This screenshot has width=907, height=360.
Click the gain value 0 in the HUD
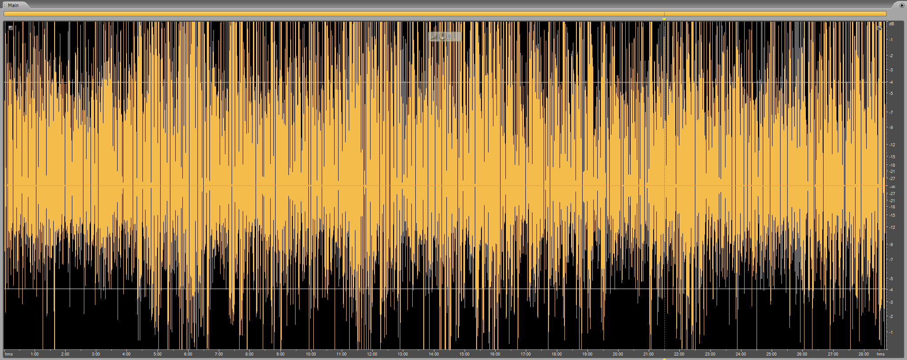coord(449,37)
